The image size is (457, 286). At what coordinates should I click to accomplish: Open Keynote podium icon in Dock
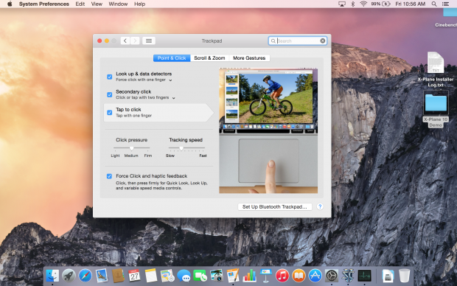pos(266,276)
